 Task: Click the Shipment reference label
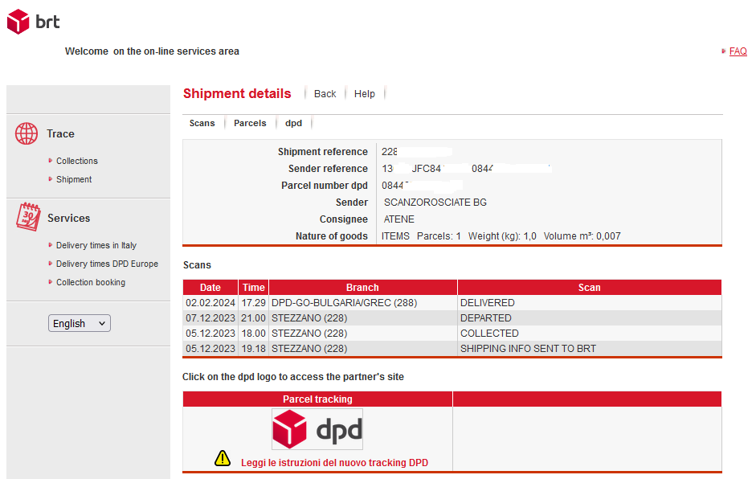pyautogui.click(x=323, y=152)
